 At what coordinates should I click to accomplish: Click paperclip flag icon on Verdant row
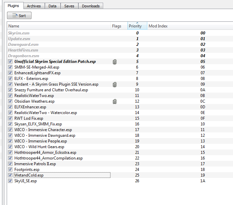[x=114, y=85]
